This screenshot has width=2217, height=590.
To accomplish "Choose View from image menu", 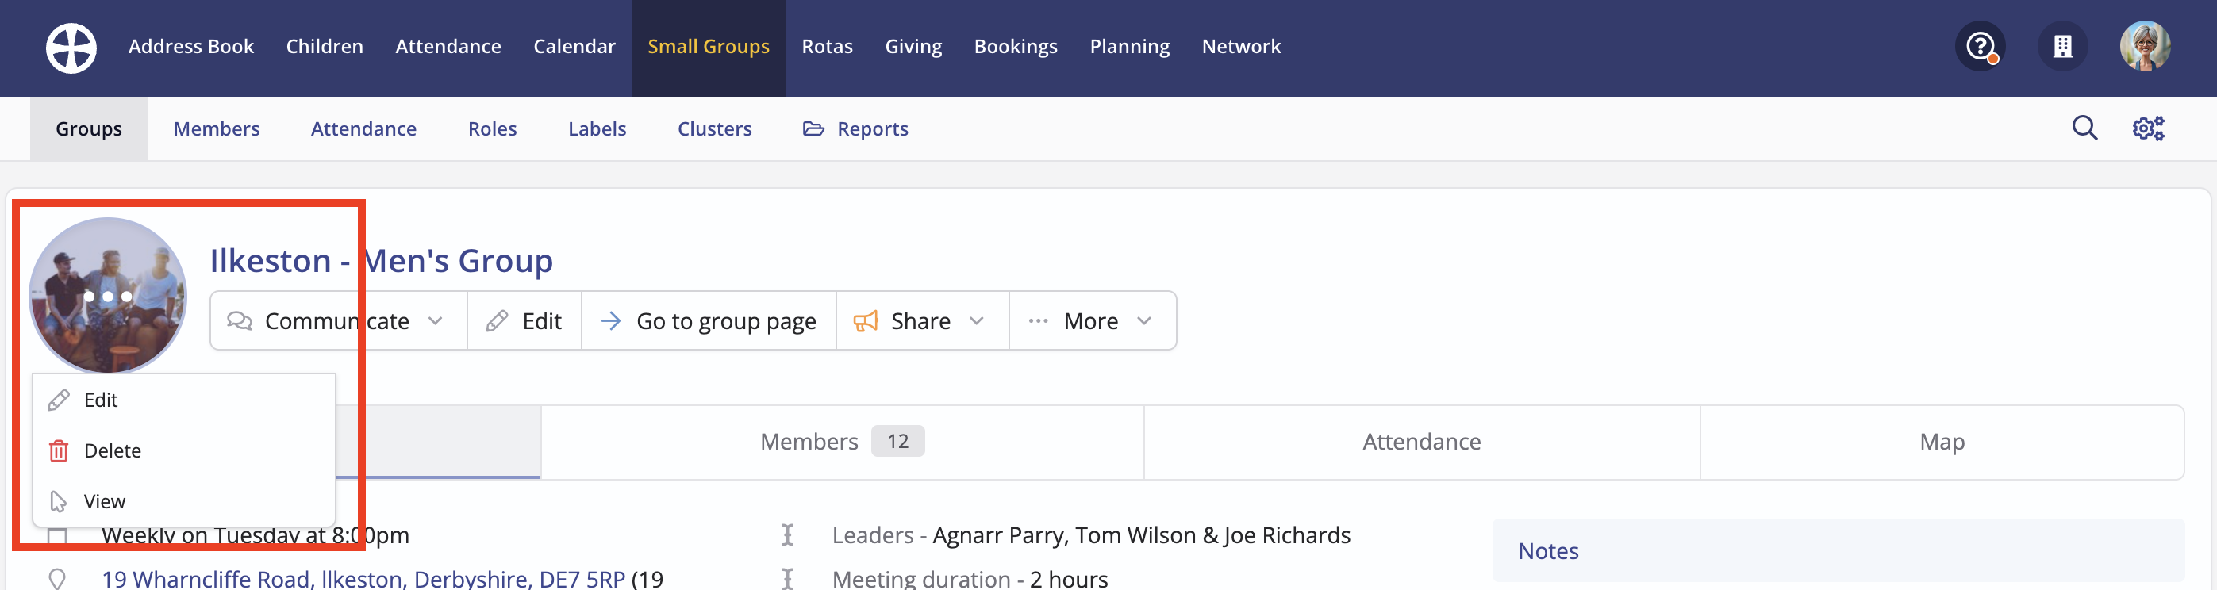I will (183, 501).
